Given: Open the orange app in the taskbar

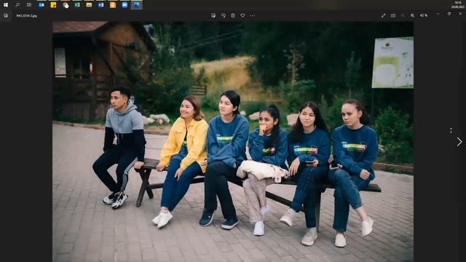Looking at the screenshot, I should 113,5.
